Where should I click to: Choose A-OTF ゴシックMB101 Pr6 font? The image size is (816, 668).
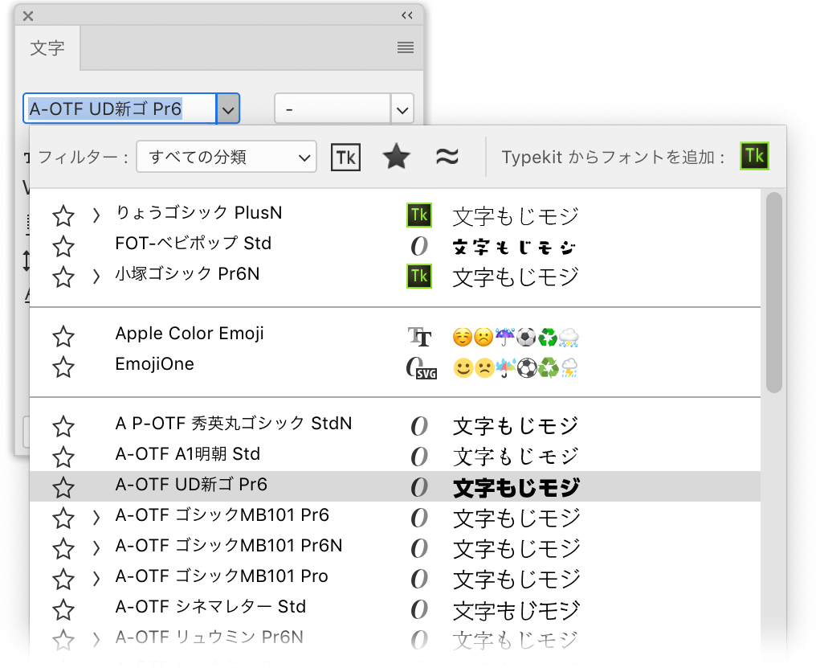(x=222, y=515)
